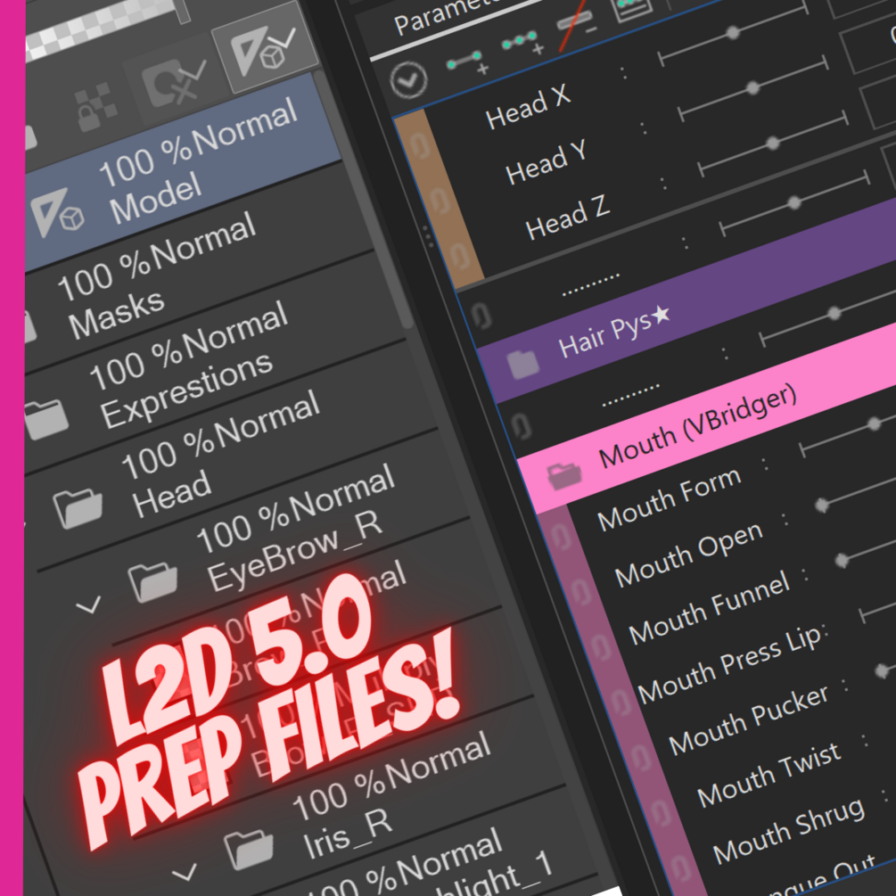896x896 pixels.
Task: Toggle the lock transparent pixels checkerboard icon
Action: pos(95,107)
